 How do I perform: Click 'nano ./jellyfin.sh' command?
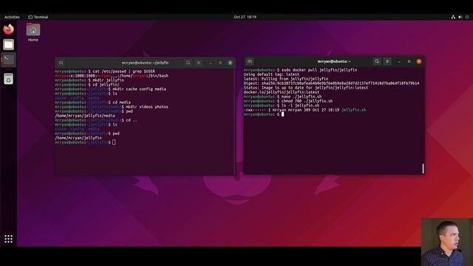coord(302,97)
